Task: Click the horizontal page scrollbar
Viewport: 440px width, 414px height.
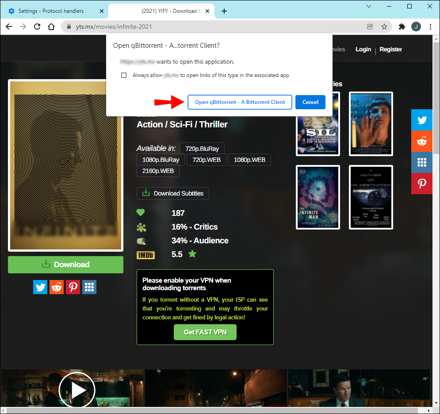Action: pyautogui.click(x=213, y=410)
